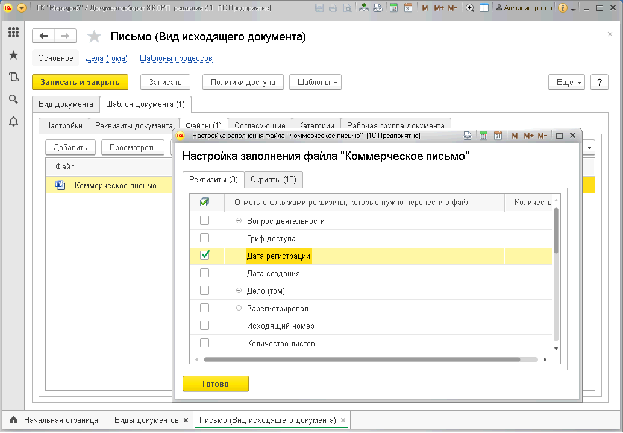Open main menu arrow next to 1C logo
The width and height of the screenshot is (623, 433).
point(22,8)
